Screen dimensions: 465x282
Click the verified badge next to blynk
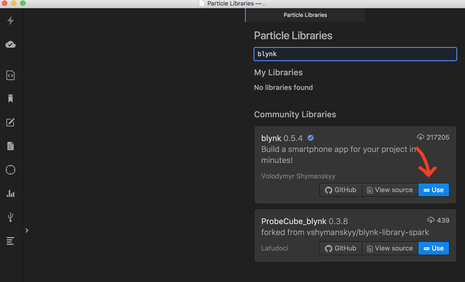[x=310, y=137]
